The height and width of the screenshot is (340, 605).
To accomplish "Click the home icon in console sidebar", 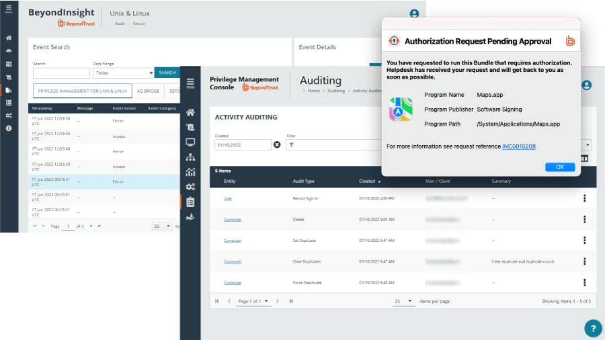I will point(190,112).
